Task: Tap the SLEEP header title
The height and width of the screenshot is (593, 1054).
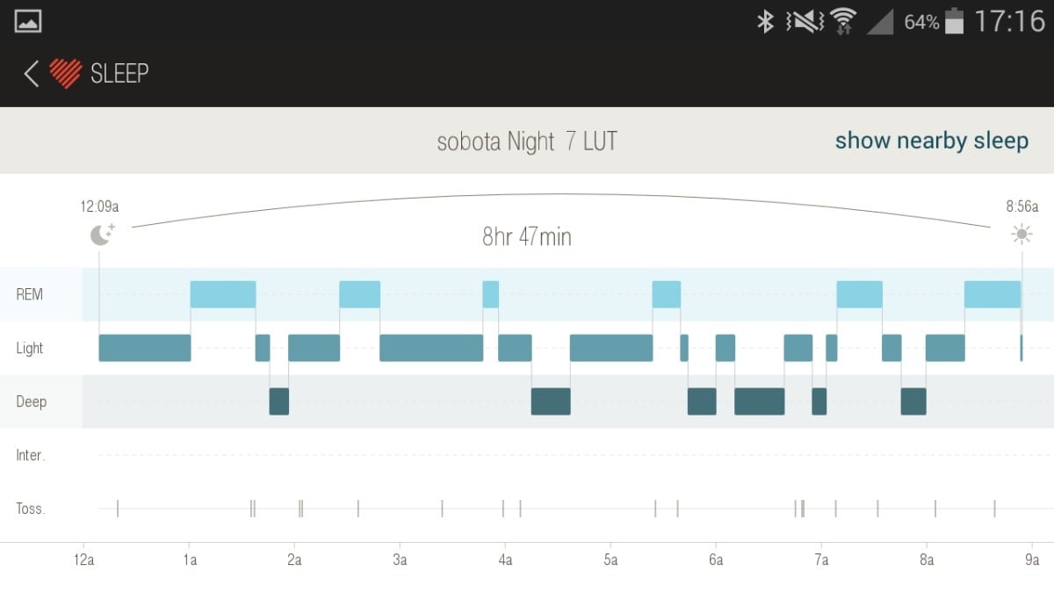Action: [x=119, y=73]
